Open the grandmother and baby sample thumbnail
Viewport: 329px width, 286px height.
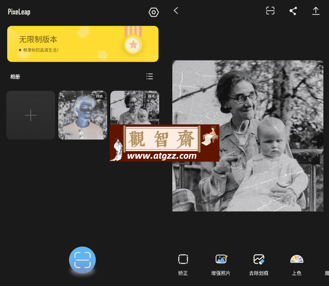[x=135, y=107]
